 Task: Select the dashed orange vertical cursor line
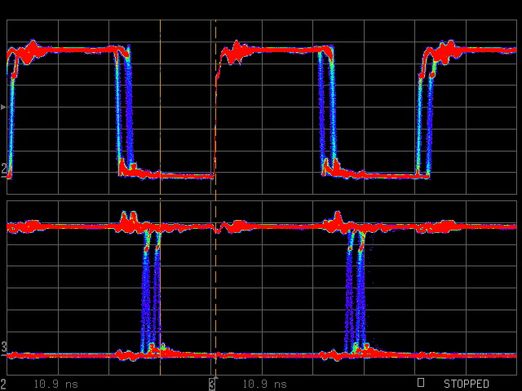(215, 197)
